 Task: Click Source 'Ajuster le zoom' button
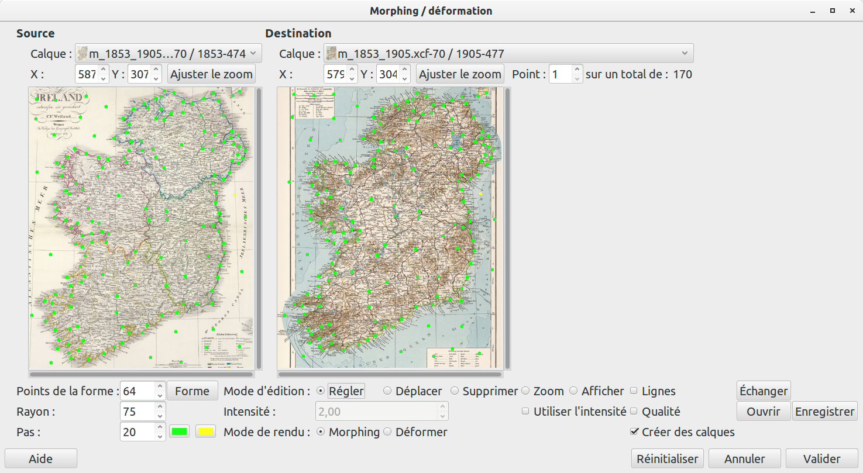(211, 74)
